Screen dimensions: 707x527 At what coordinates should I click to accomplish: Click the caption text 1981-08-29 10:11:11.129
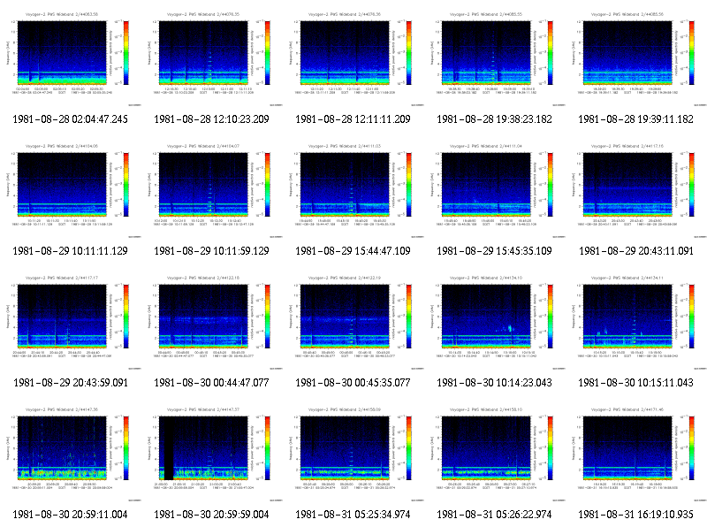coord(71,251)
